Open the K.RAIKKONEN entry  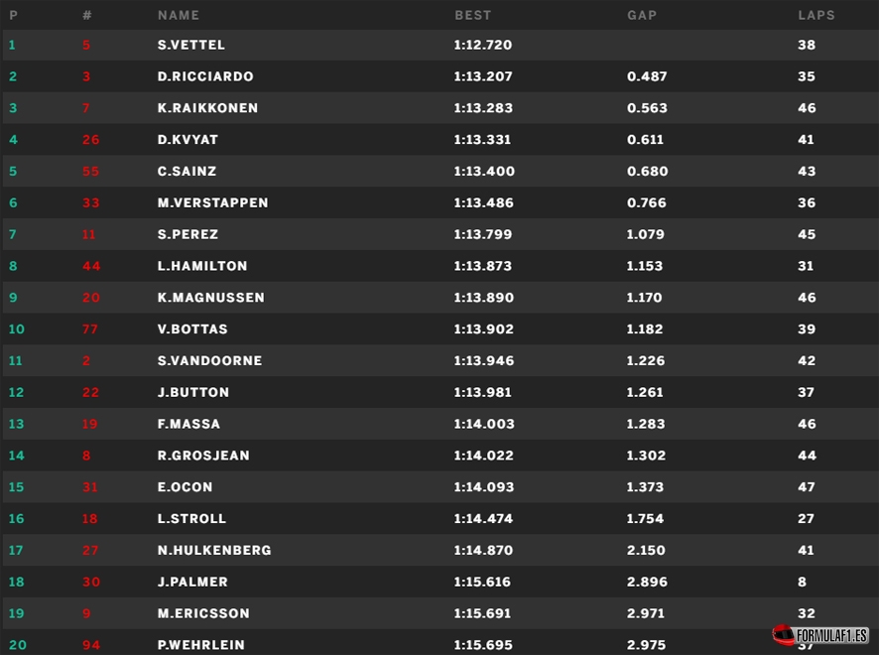pos(207,107)
